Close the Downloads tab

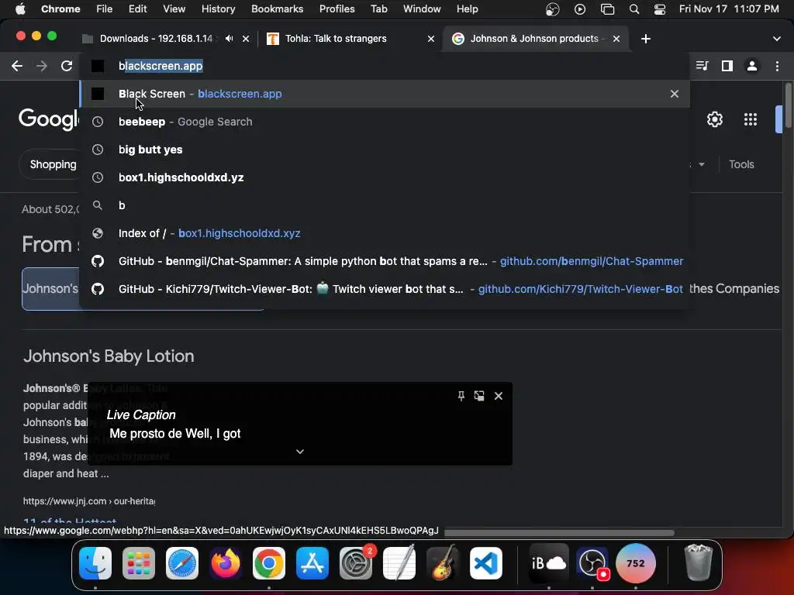[x=246, y=39]
